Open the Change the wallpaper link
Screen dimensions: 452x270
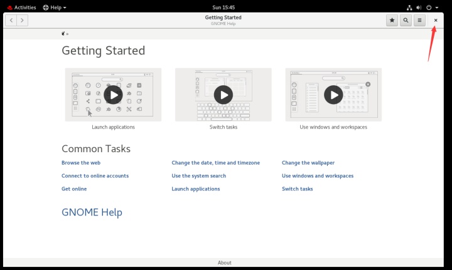tap(308, 163)
